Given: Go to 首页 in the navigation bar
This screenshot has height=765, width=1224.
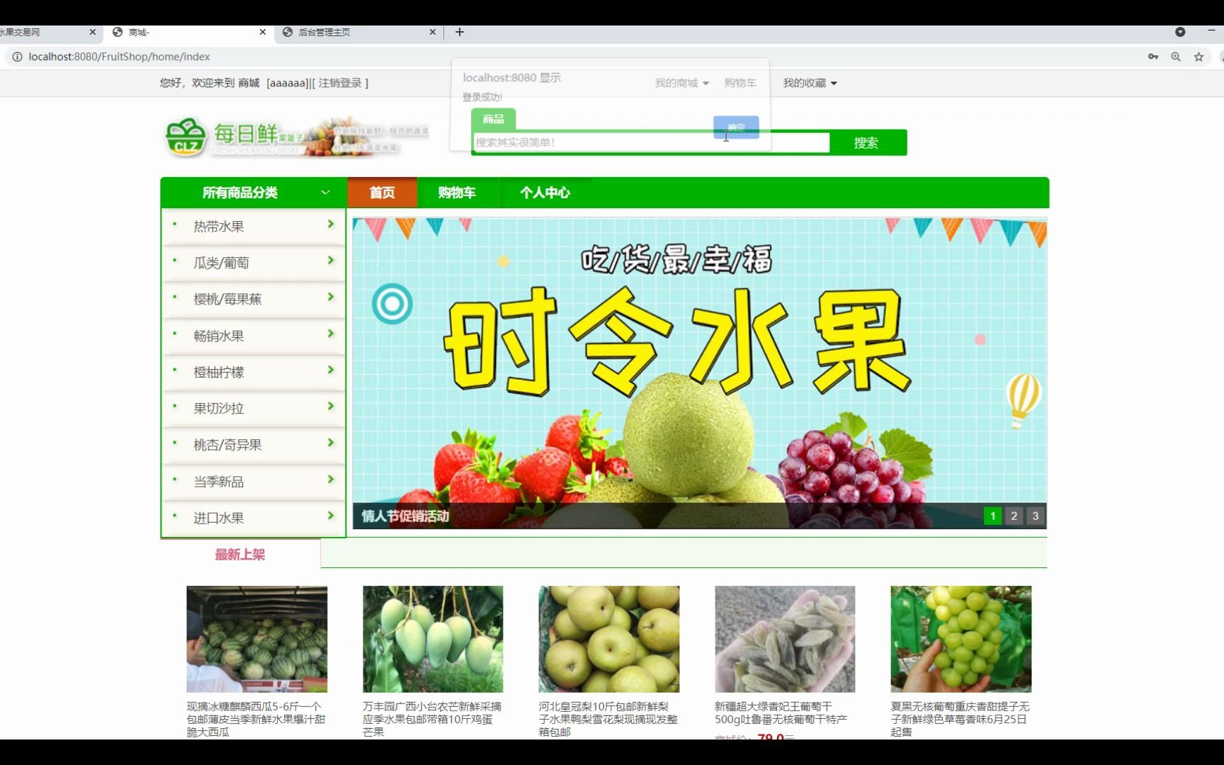Looking at the screenshot, I should point(382,193).
